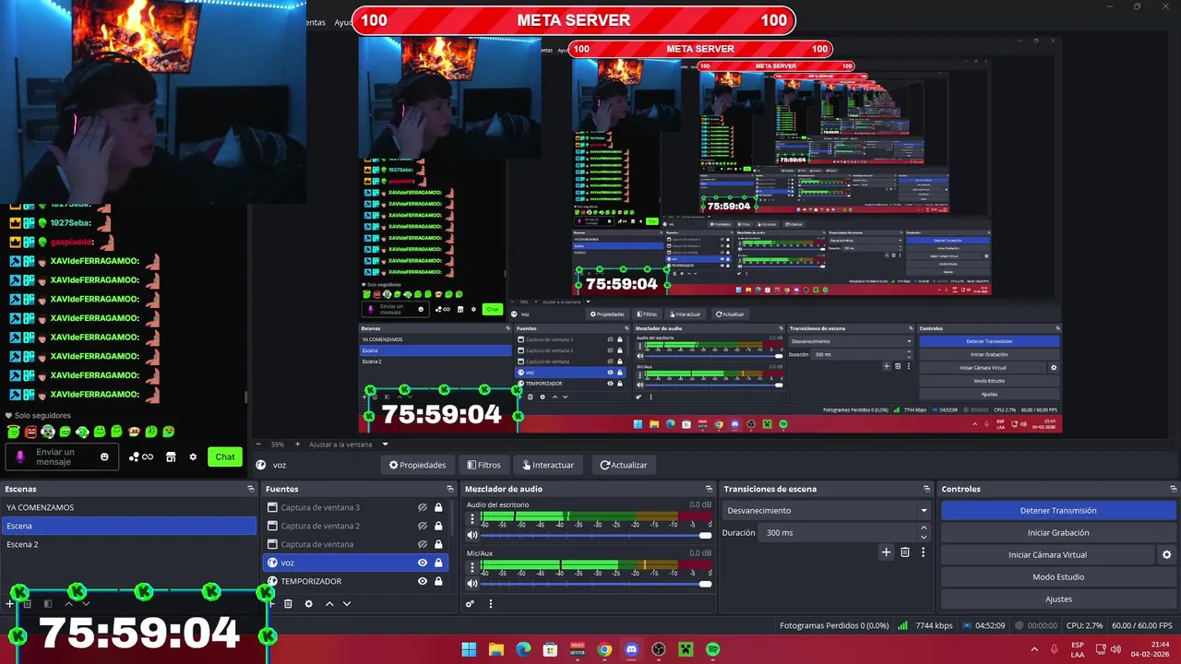Open transition properties three-dot menu
The height and width of the screenshot is (664, 1181).
tap(923, 552)
